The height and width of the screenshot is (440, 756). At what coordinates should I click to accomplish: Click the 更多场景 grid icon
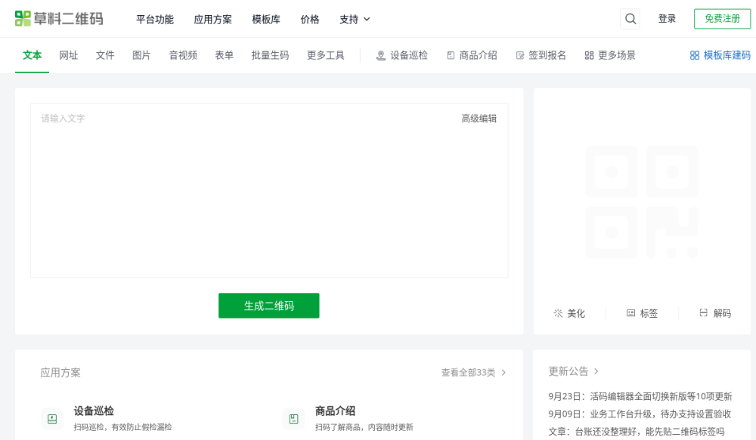click(589, 55)
